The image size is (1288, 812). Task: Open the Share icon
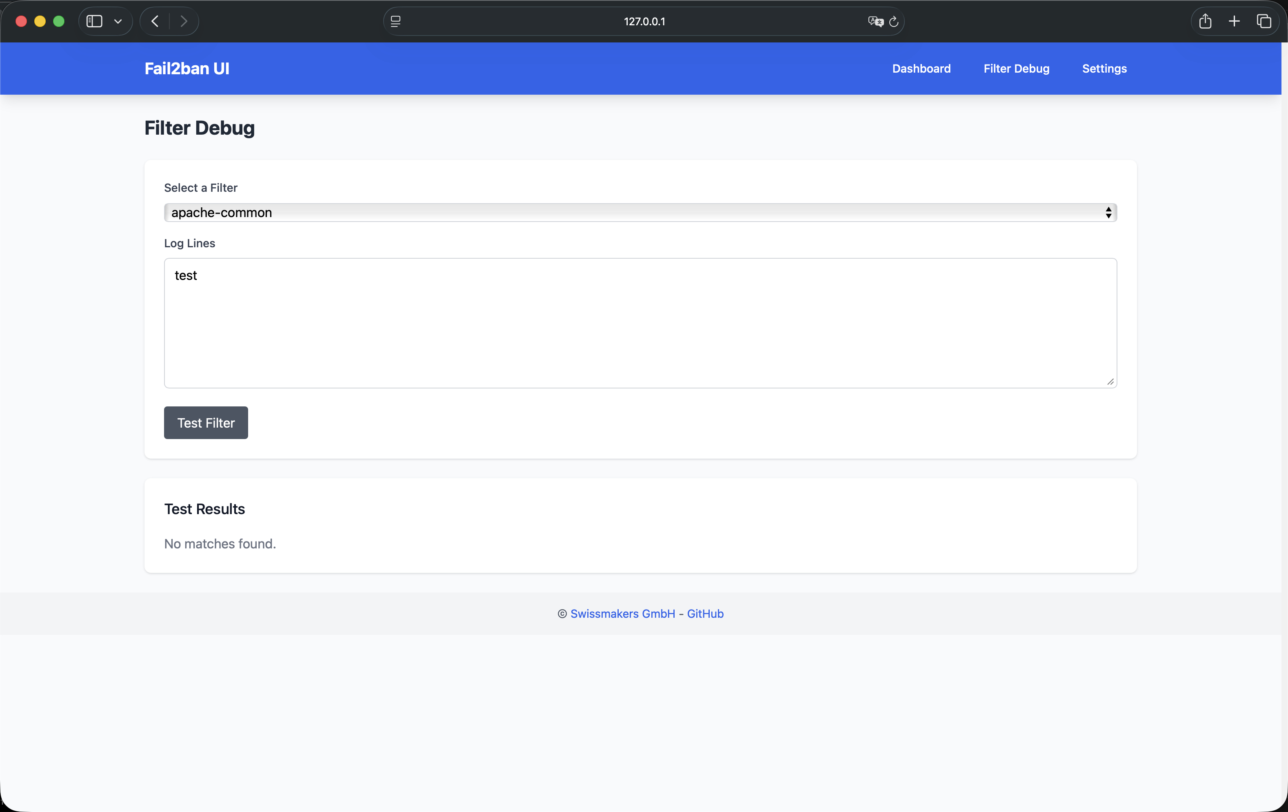(x=1205, y=21)
